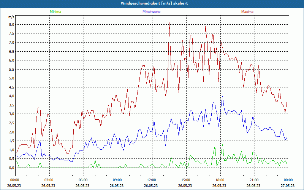The height and width of the screenshot is (190, 304).
Task: Click the 5,5 y-axis value
Action: tap(12, 69)
